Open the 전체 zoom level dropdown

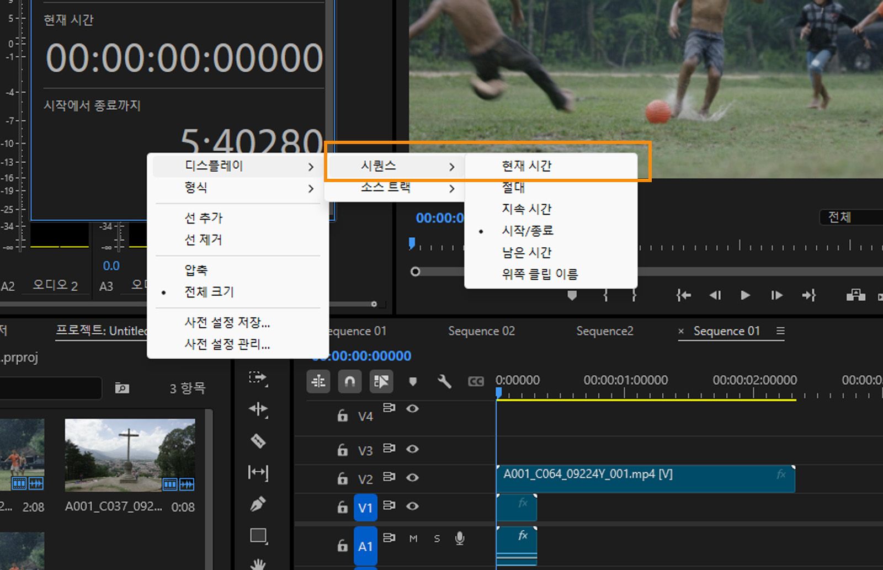point(851,217)
